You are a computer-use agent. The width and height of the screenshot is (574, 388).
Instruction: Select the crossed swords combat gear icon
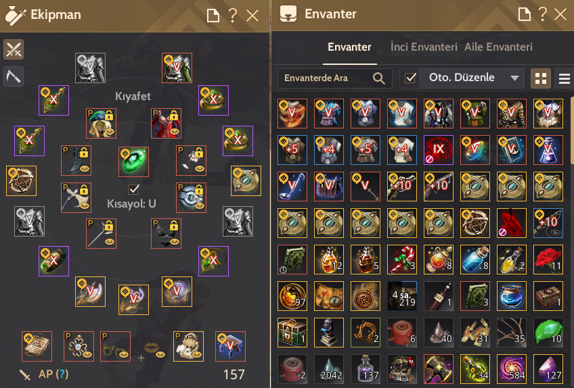coord(14,49)
